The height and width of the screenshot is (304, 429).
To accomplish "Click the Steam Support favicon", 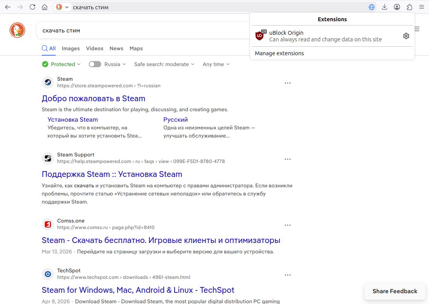I will point(48,158).
